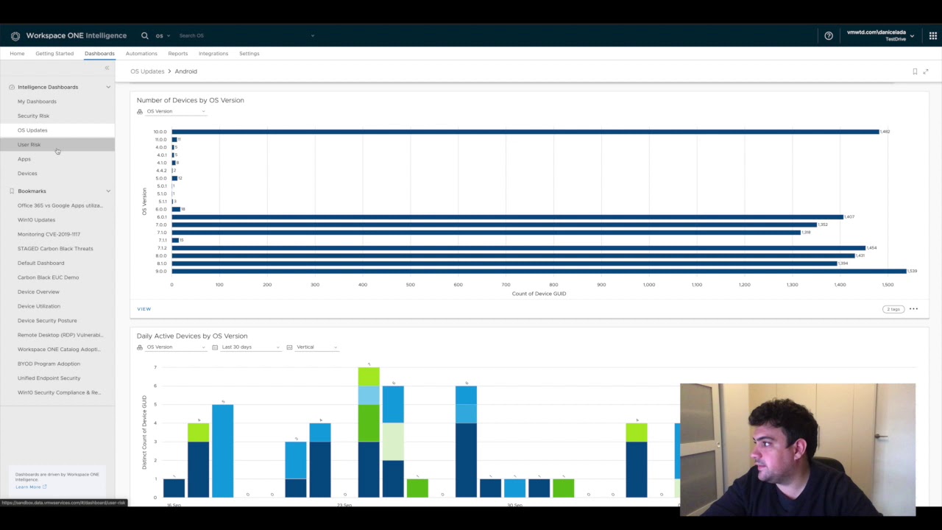This screenshot has height=530, width=942.
Task: Click the 9.0.0 bar in OS Version chart
Action: tap(539, 271)
